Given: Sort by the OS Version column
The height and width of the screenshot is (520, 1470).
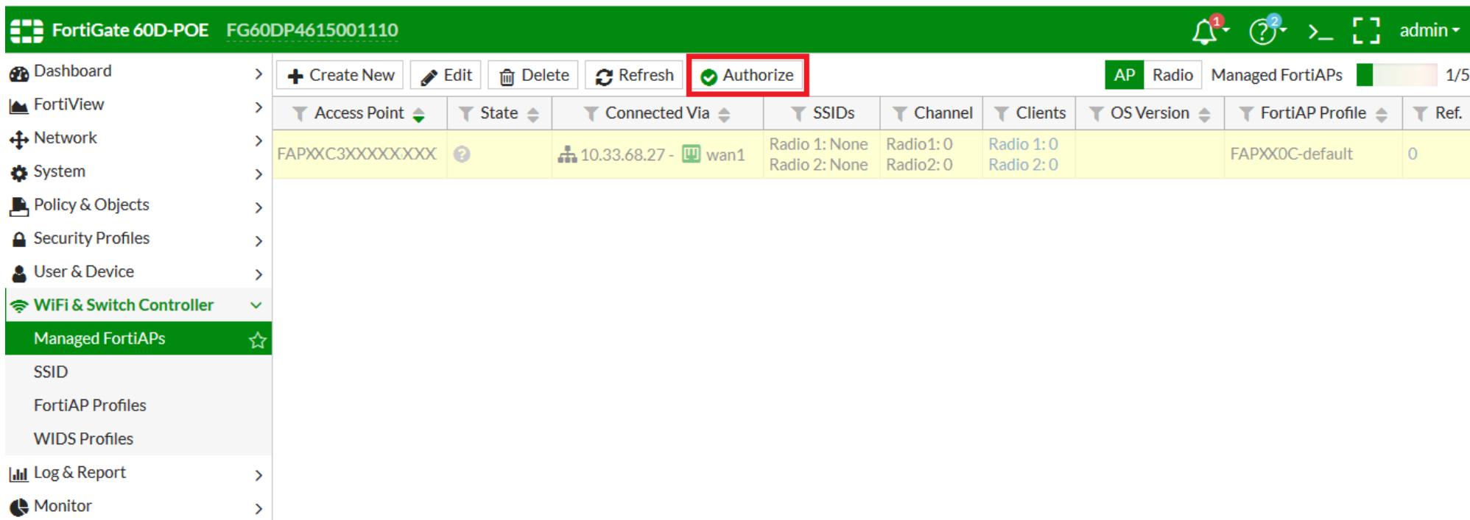Looking at the screenshot, I should point(1204,114).
